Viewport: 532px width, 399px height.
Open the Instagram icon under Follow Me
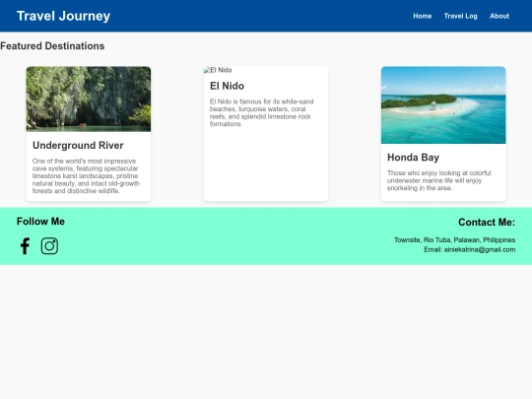(x=49, y=246)
